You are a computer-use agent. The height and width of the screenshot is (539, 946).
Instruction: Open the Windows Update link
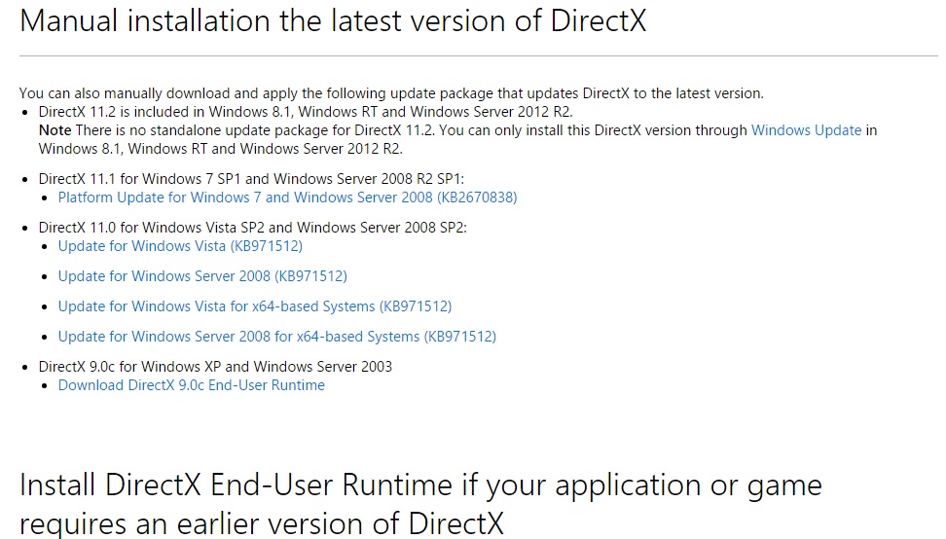(806, 130)
